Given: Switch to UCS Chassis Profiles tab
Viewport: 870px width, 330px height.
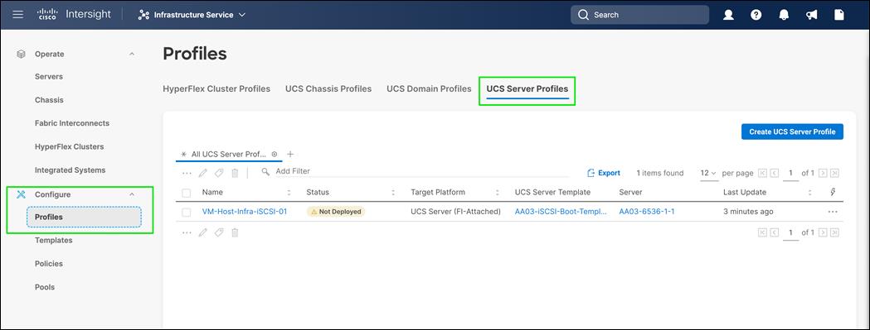Looking at the screenshot, I should 328,88.
